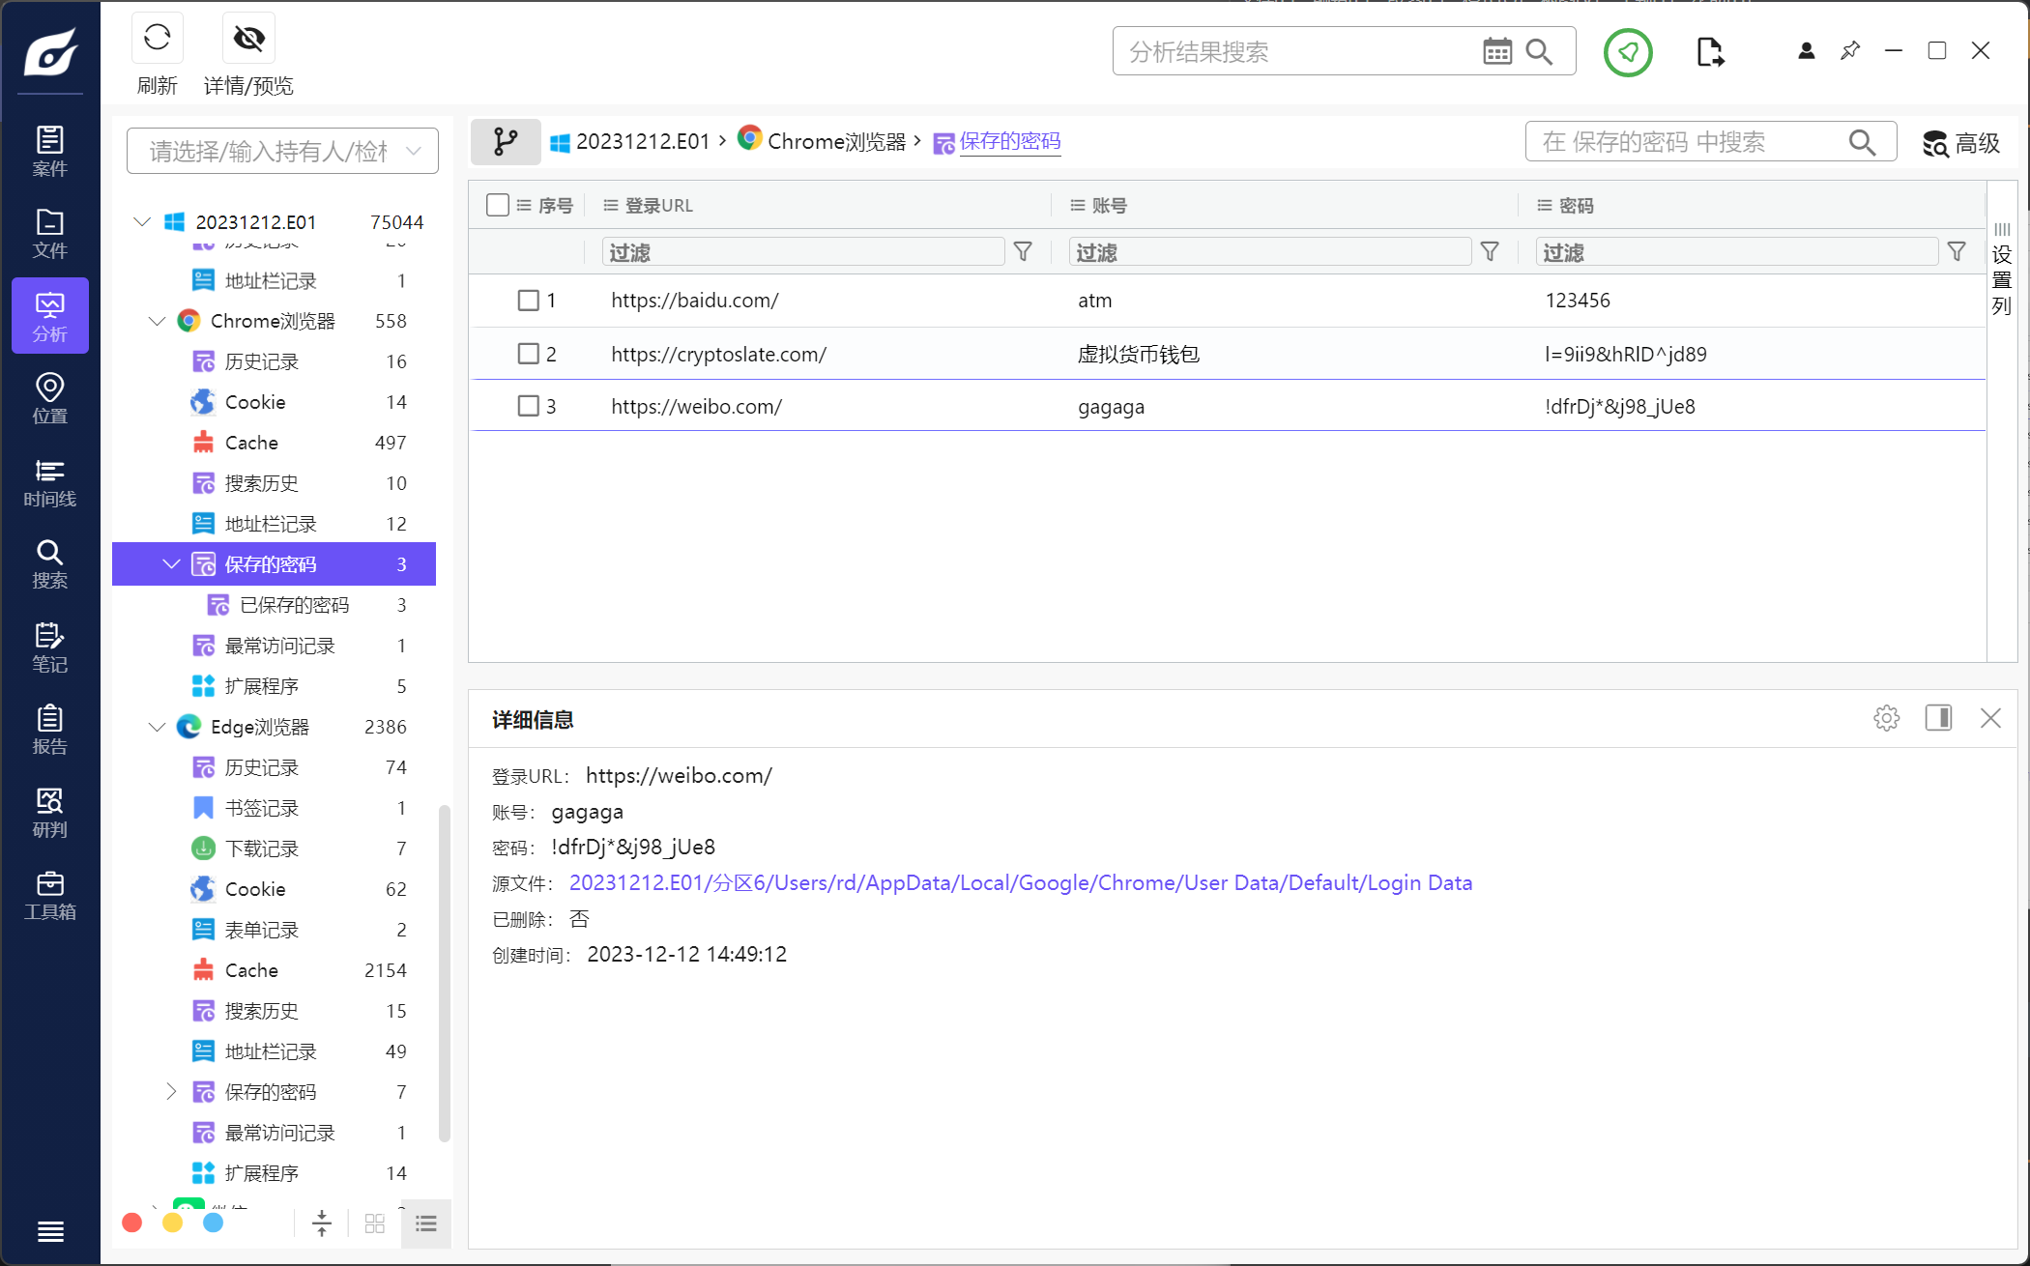This screenshot has width=2030, height=1266.
Task: Tick the checkbox for weibo.com row
Action: [528, 406]
